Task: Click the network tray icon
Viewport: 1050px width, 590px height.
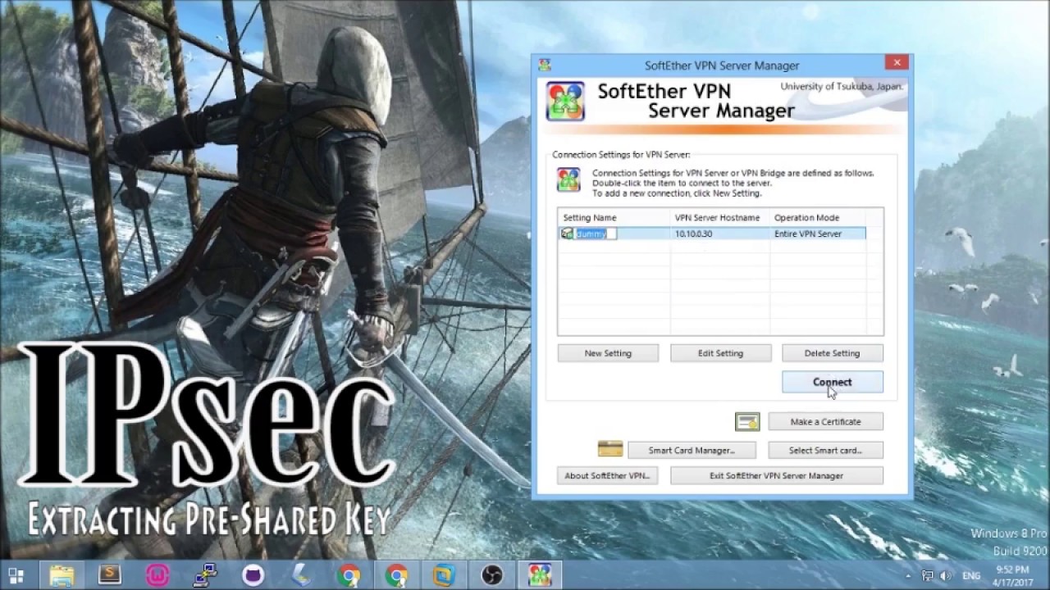Action: [x=928, y=576]
